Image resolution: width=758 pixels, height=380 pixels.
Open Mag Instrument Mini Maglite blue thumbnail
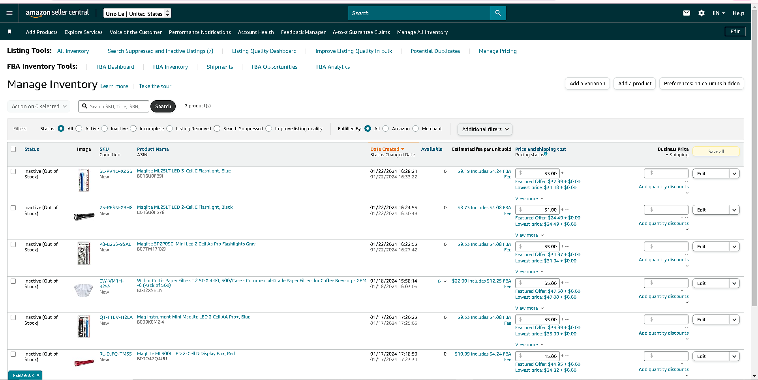pyautogui.click(x=84, y=327)
